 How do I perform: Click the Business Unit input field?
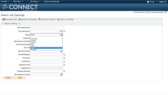[47, 65]
